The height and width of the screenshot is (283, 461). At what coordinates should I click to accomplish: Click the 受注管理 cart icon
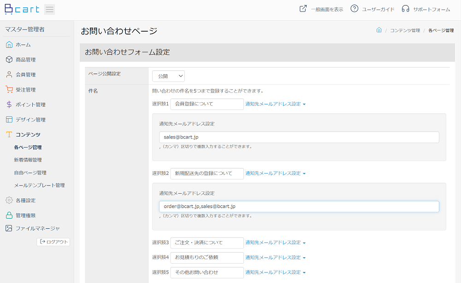pyautogui.click(x=9, y=90)
